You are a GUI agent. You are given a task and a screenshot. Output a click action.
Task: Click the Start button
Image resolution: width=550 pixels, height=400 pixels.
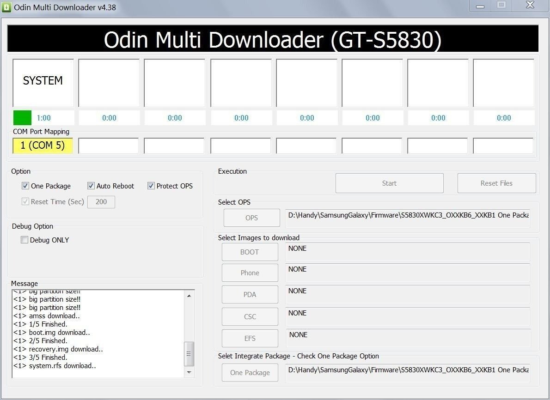389,183
